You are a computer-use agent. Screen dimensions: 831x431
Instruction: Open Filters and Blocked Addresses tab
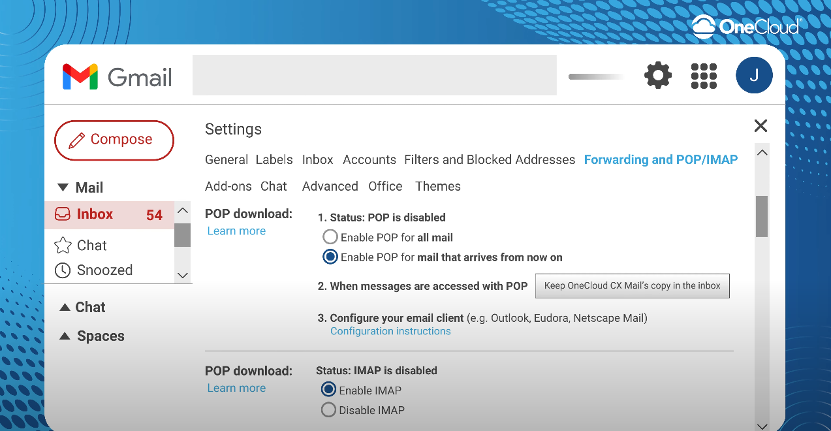click(x=490, y=160)
